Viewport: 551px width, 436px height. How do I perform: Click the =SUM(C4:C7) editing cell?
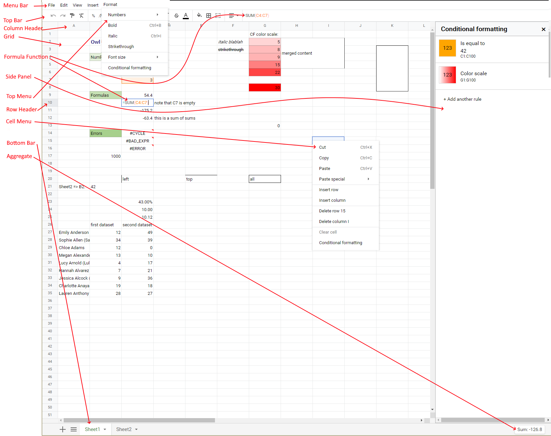pyautogui.click(x=137, y=103)
